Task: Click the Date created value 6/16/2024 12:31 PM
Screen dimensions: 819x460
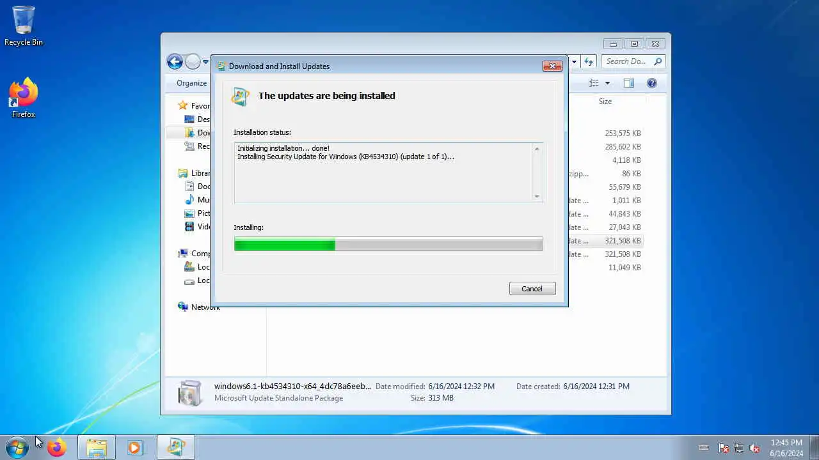Action: (x=596, y=387)
